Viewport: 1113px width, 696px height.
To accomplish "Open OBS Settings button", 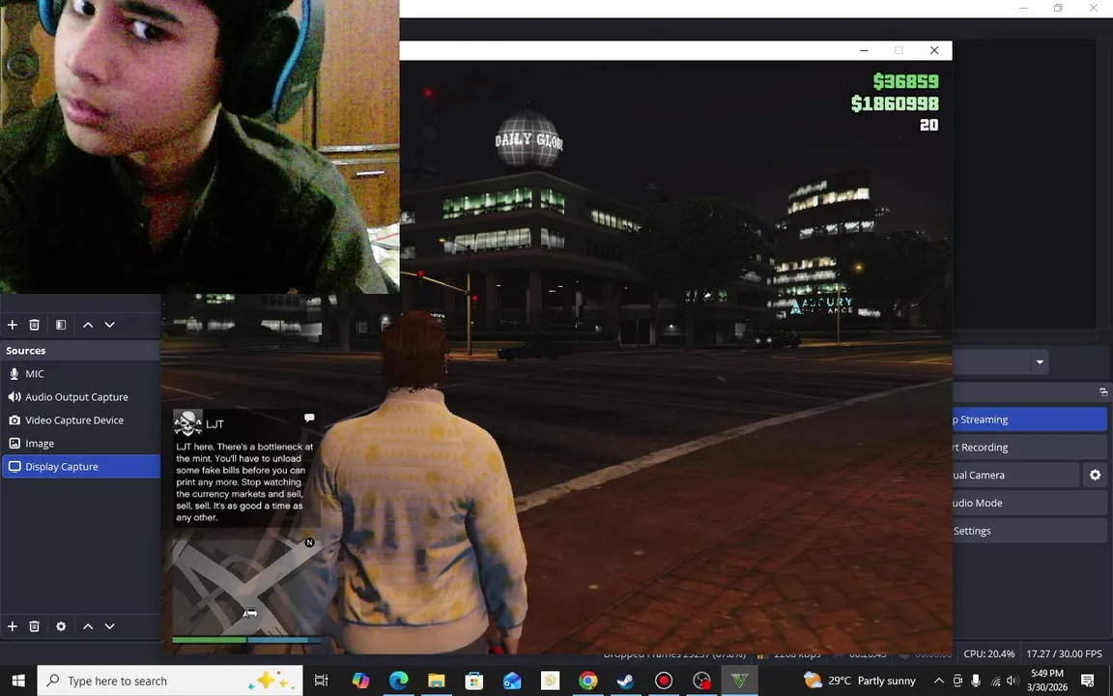I will tap(1029, 531).
